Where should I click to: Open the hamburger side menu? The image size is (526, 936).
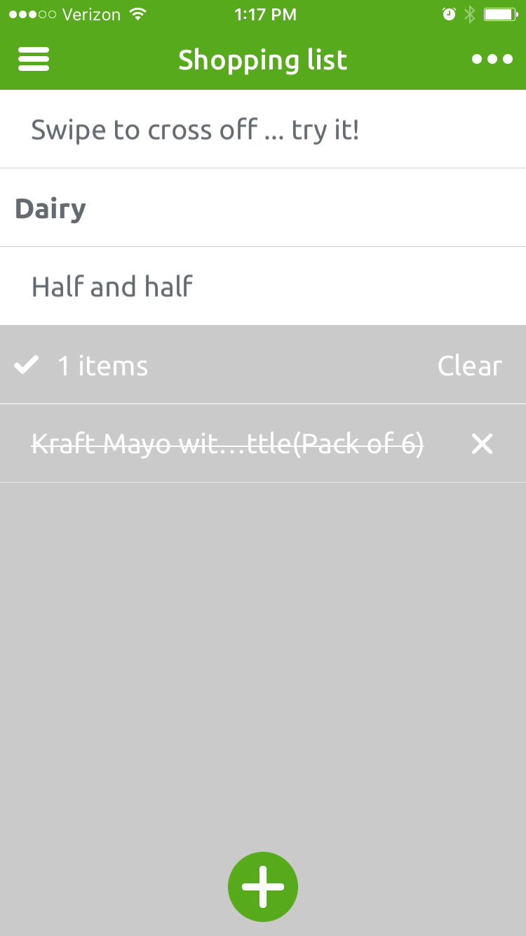(x=34, y=59)
